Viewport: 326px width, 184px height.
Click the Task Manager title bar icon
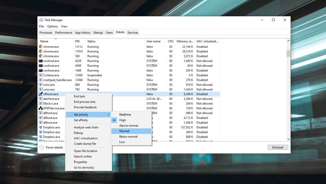coord(41,20)
